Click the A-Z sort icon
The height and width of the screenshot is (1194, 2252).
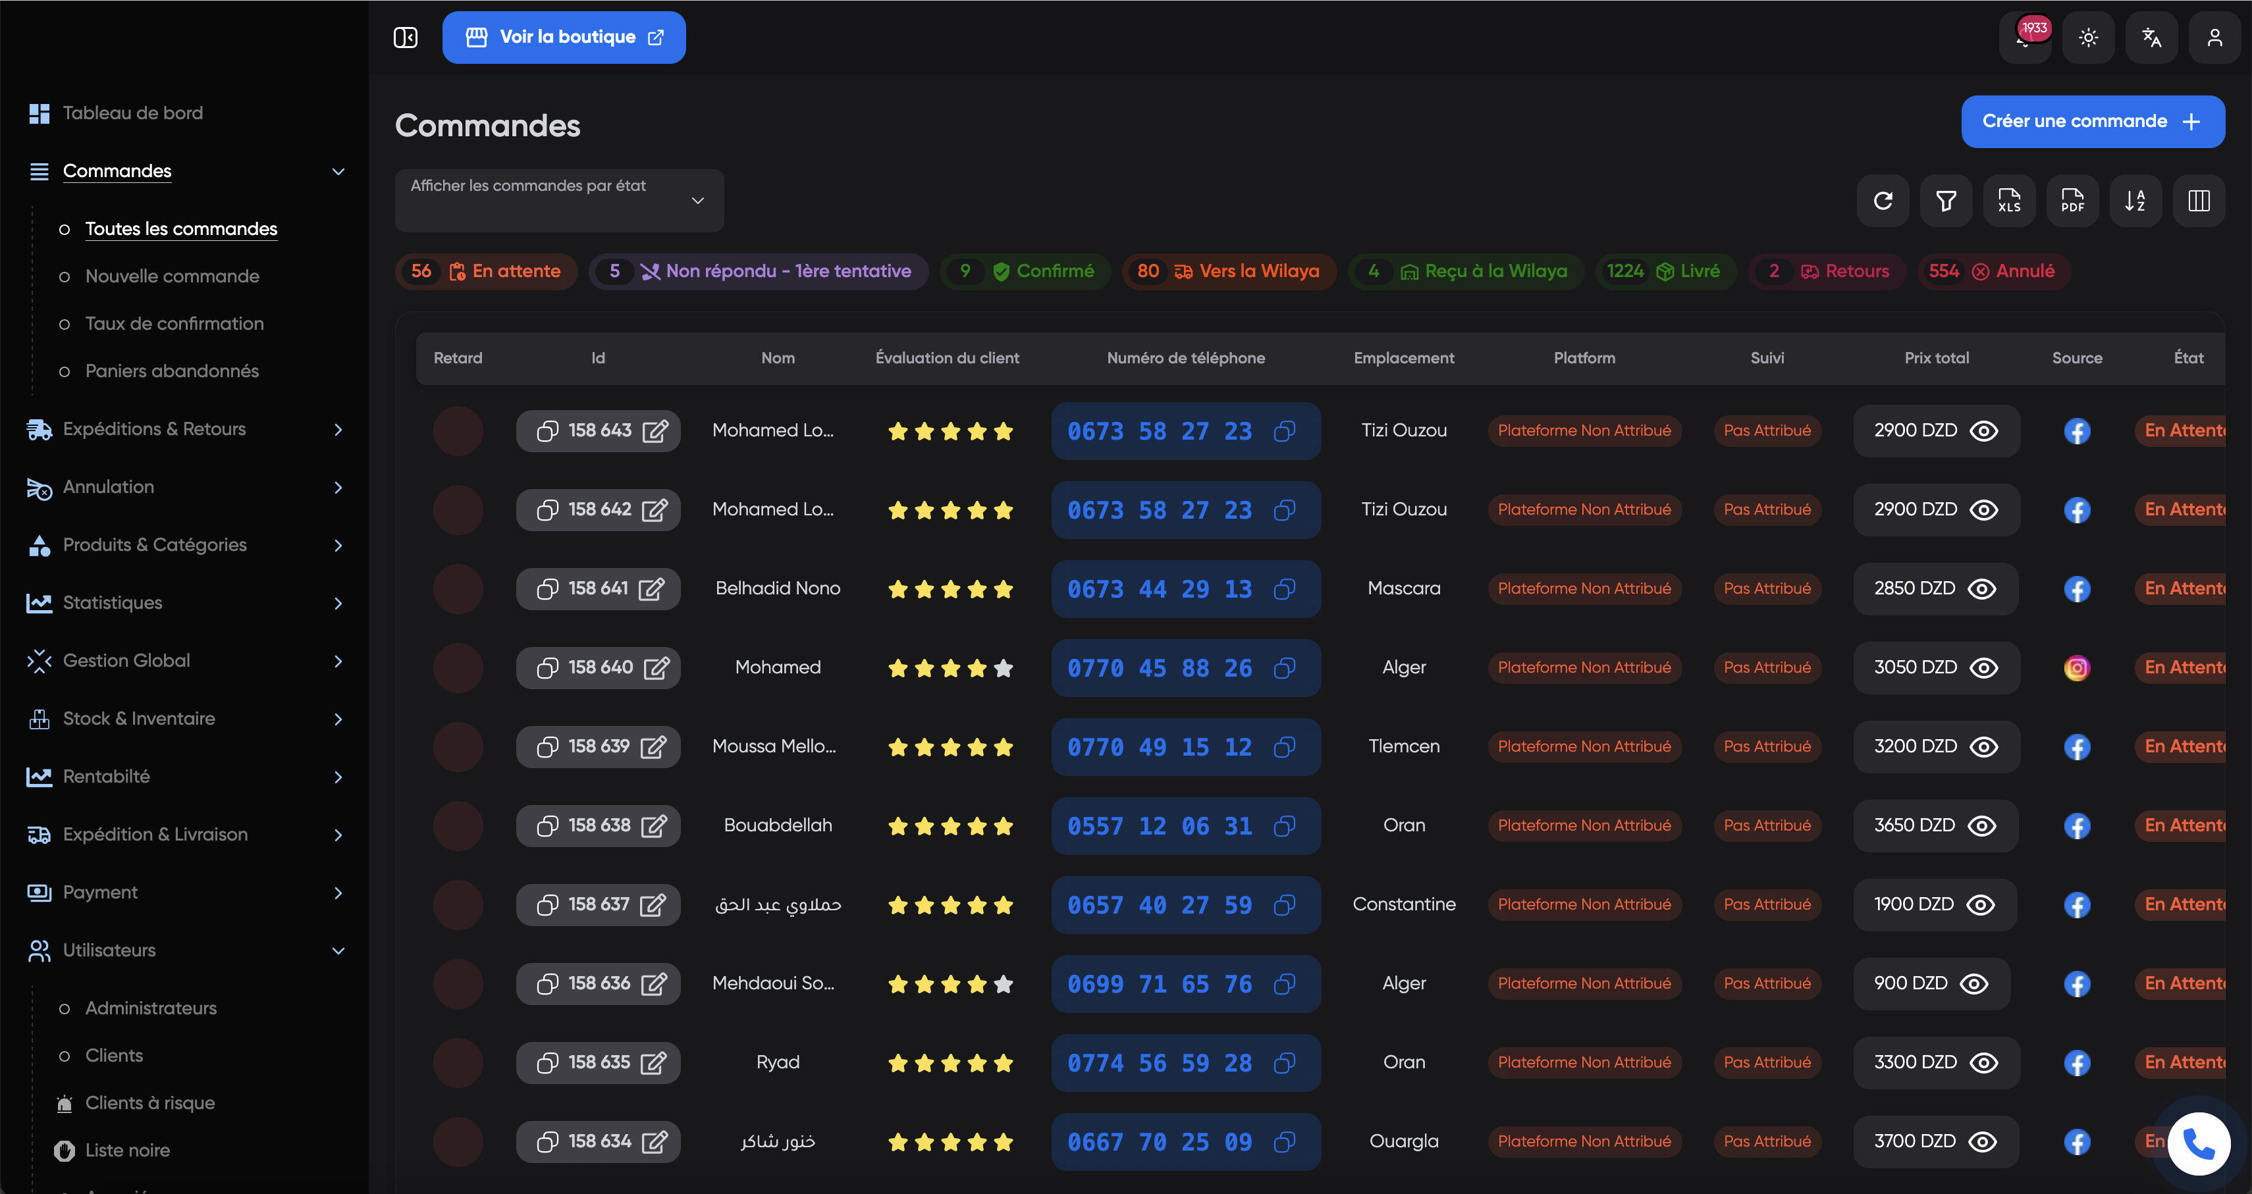click(2135, 201)
